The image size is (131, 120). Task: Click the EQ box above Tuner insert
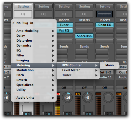point(64,14)
